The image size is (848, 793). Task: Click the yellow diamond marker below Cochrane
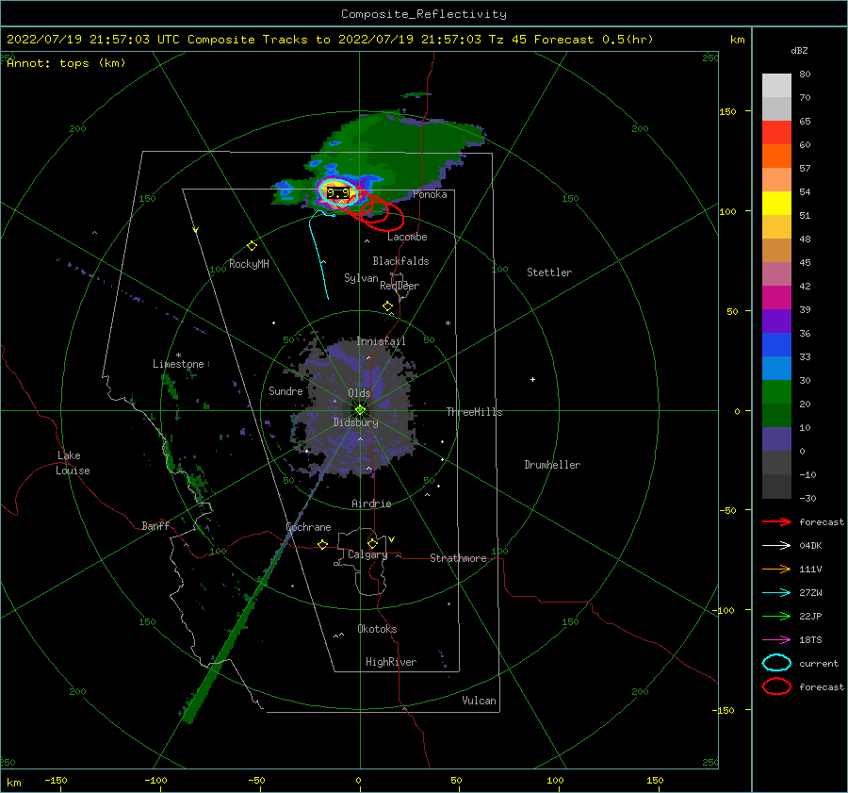coord(323,544)
